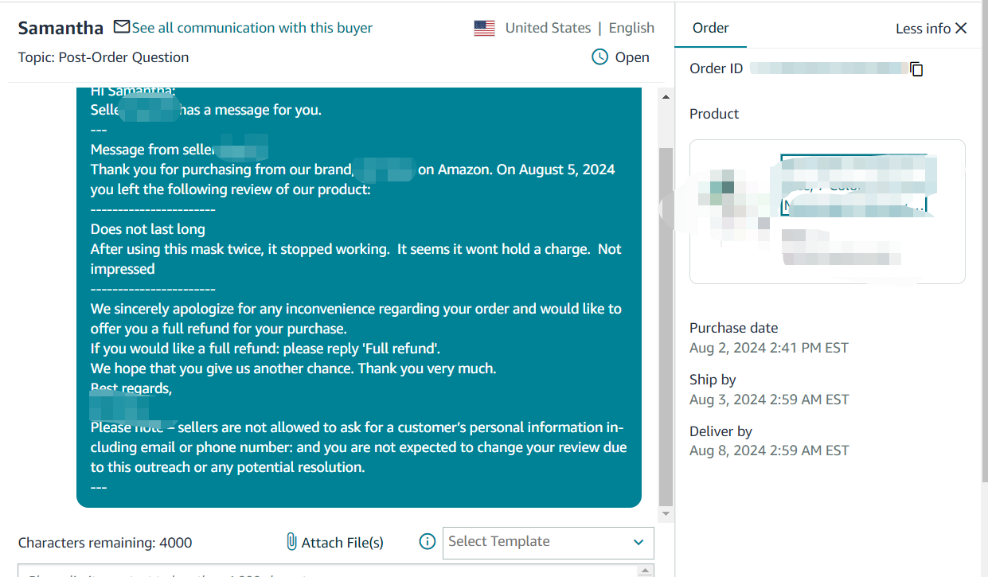Viewport: 988px width, 577px height.
Task: Click the Select Template chevron arrow
Action: point(638,543)
